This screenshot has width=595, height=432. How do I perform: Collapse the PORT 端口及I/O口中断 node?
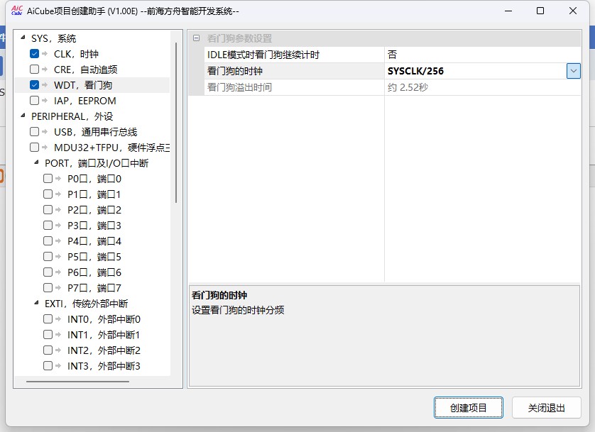pos(36,162)
